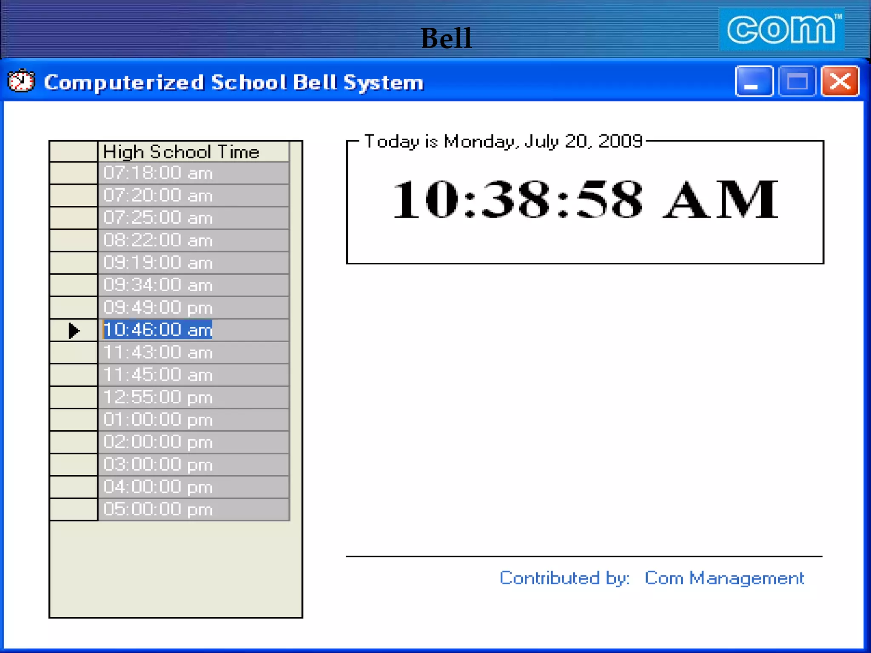This screenshot has width=871, height=653.
Task: Click the Contributed by: label
Action: (x=564, y=578)
